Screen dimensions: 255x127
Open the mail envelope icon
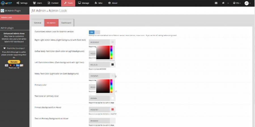[216, 3]
